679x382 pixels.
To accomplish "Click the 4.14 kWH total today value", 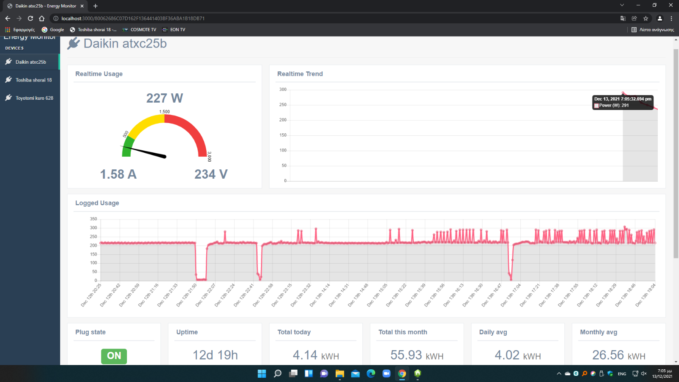I will tap(316, 355).
